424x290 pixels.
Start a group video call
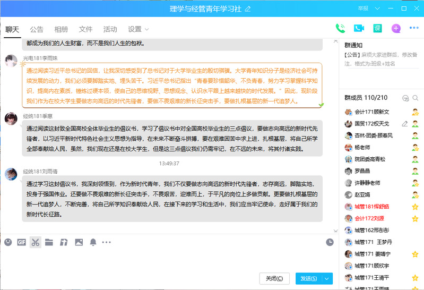(x=359, y=29)
